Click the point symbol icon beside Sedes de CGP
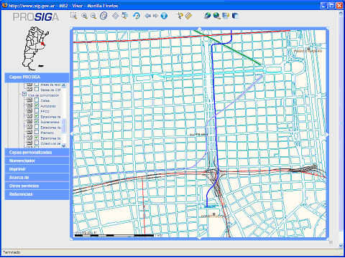 29,89
